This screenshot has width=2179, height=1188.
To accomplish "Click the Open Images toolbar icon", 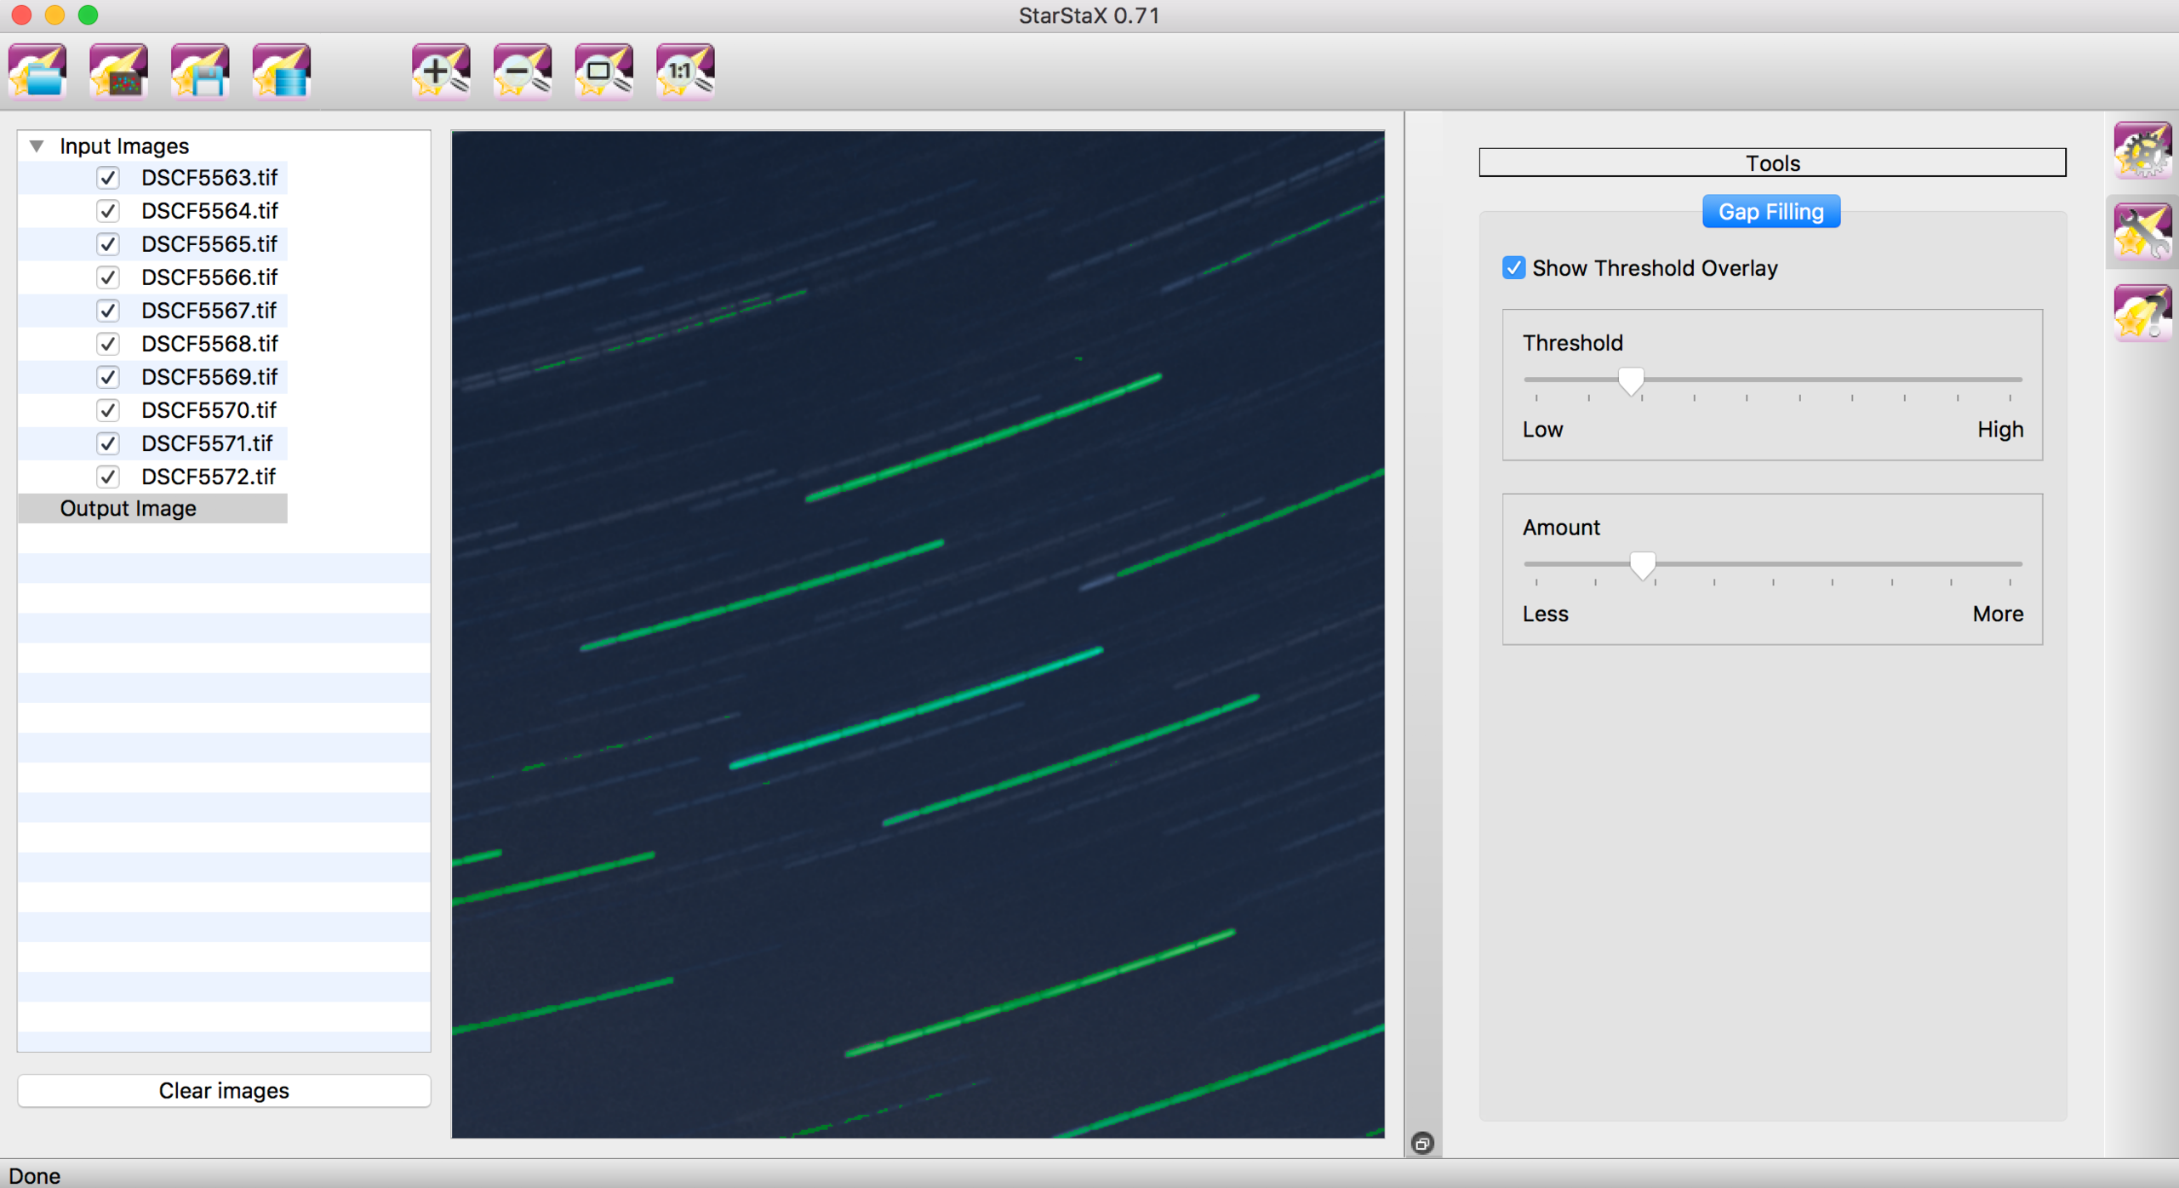I will (37, 71).
